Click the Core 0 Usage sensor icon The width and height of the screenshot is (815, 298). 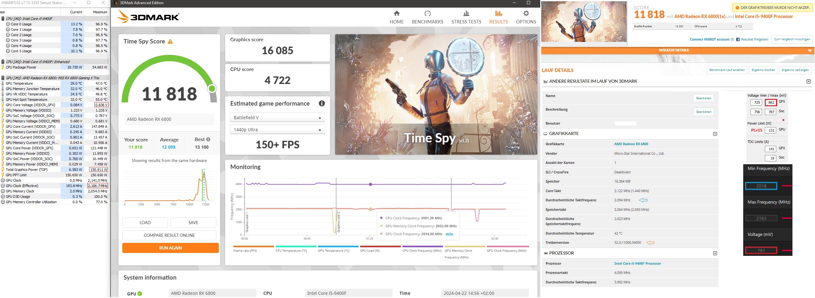tap(8, 24)
